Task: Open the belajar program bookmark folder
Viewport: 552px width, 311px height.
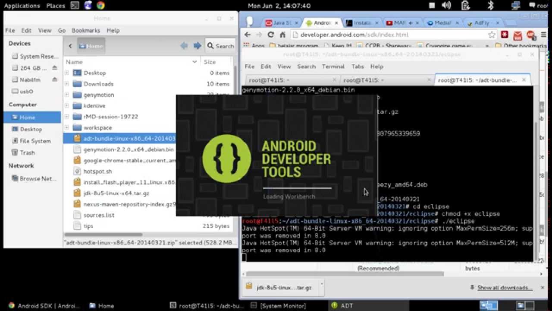Action: [293, 45]
